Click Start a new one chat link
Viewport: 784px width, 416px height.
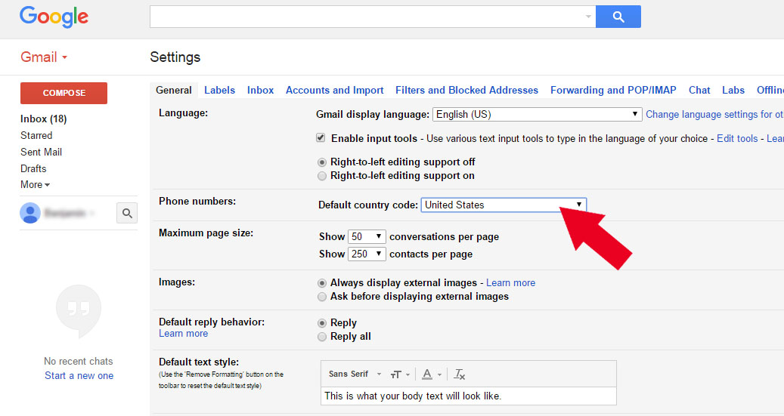(79, 375)
